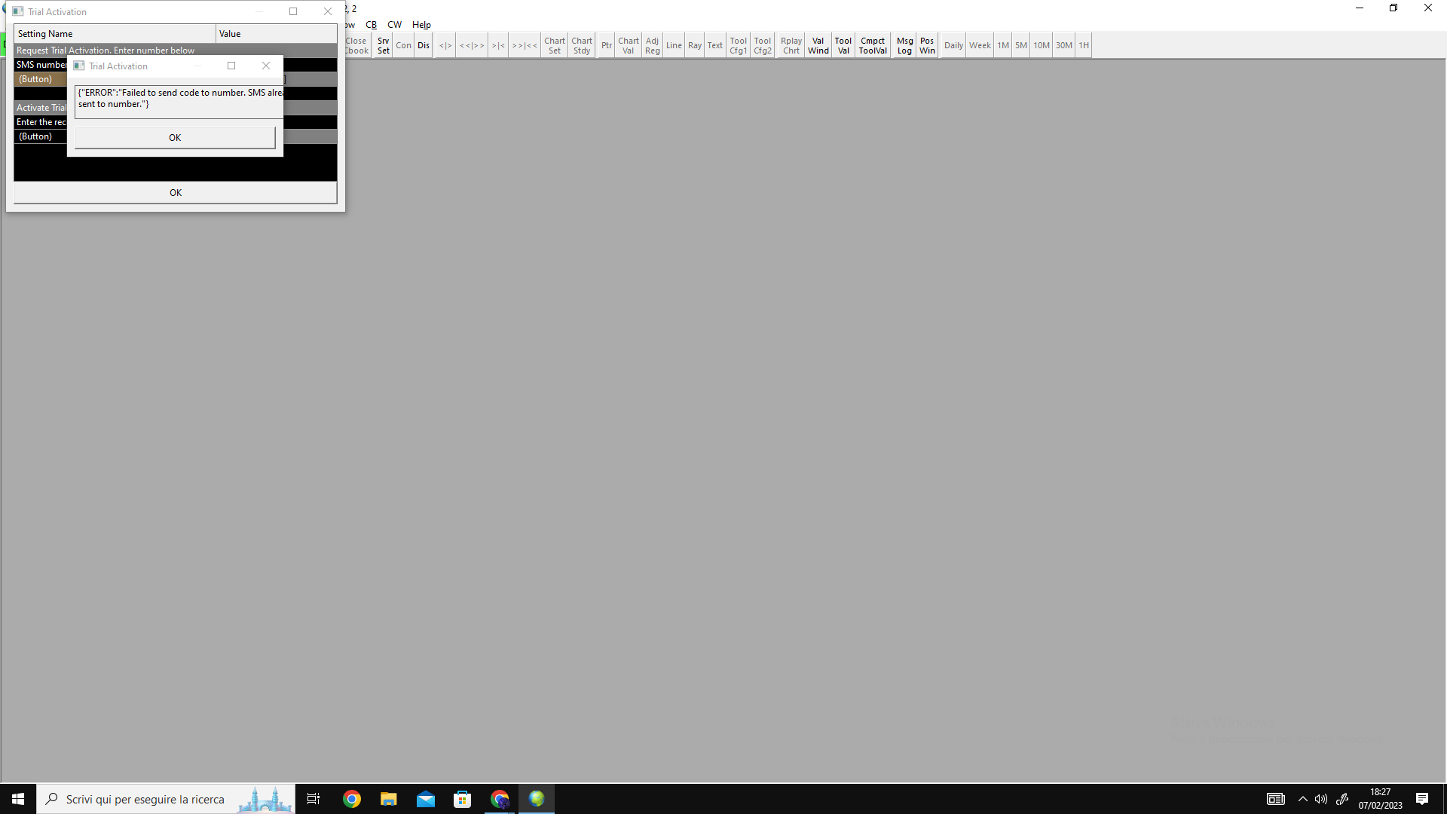The width and height of the screenshot is (1447, 814).
Task: Open the Mail app in the taskbar
Action: [x=426, y=799]
